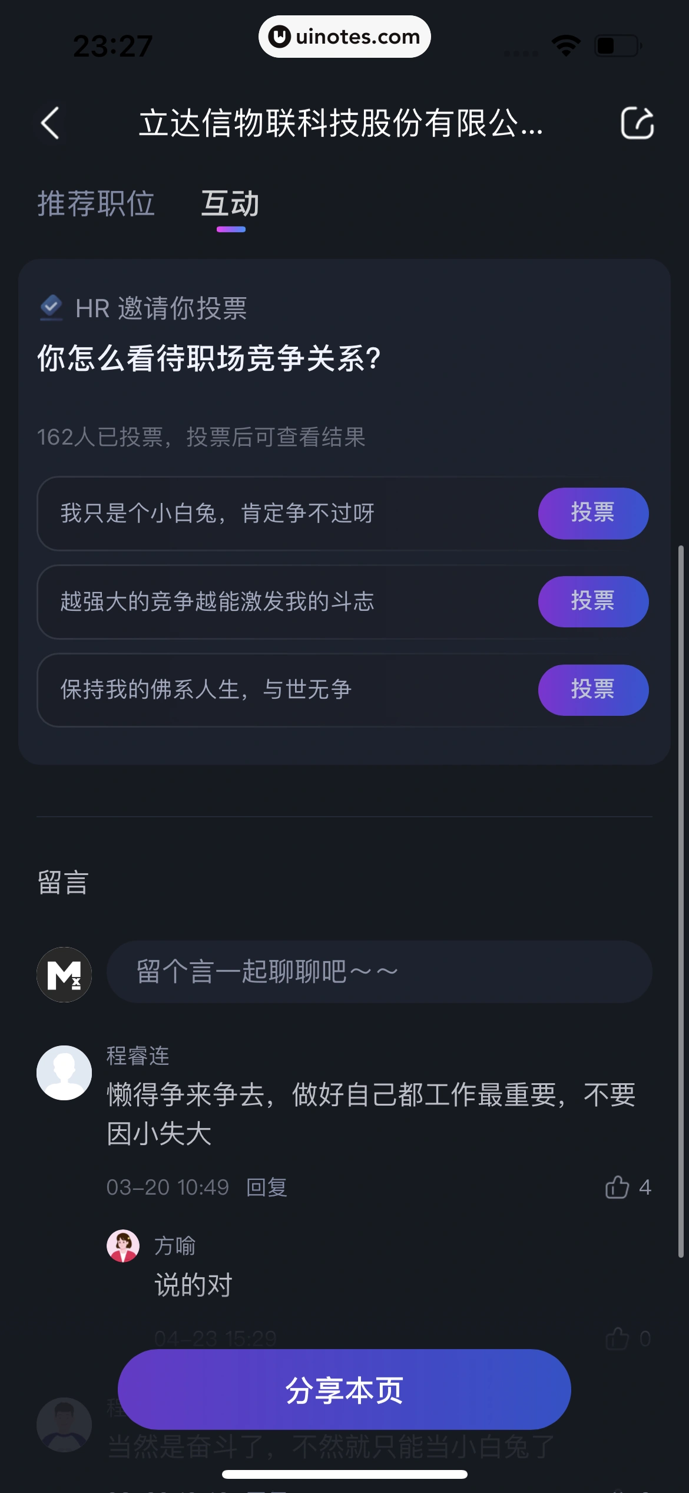The height and width of the screenshot is (1493, 689).
Task: Tap the share icon at top right
Action: coord(637,123)
